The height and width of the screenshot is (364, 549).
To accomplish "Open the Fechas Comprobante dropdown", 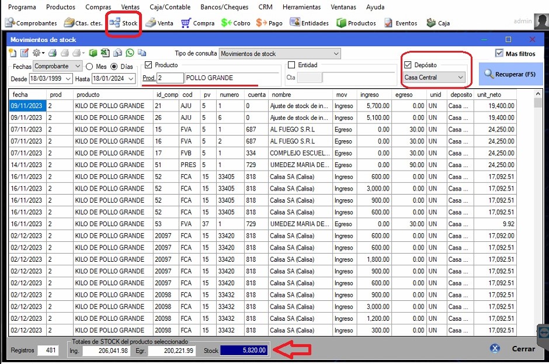I will pyautogui.click(x=58, y=66).
